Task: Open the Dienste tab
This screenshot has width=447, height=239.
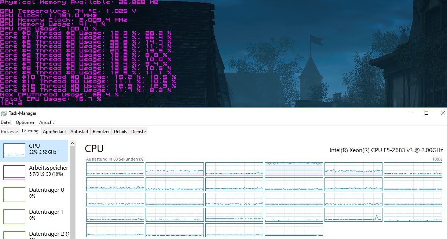Action: tap(138, 132)
